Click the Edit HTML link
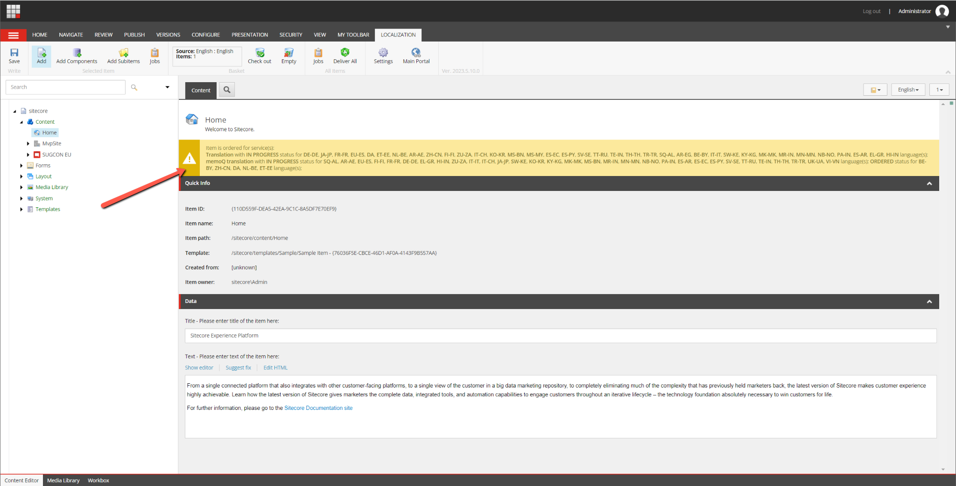Viewport: 956px width, 486px height. 275,368
